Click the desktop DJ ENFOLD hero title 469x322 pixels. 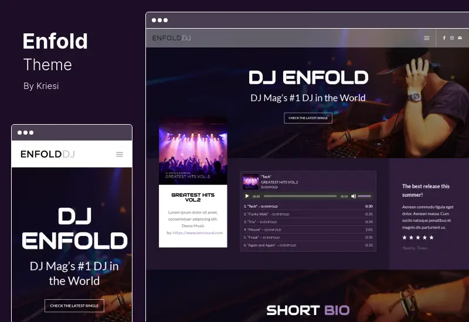click(x=308, y=78)
